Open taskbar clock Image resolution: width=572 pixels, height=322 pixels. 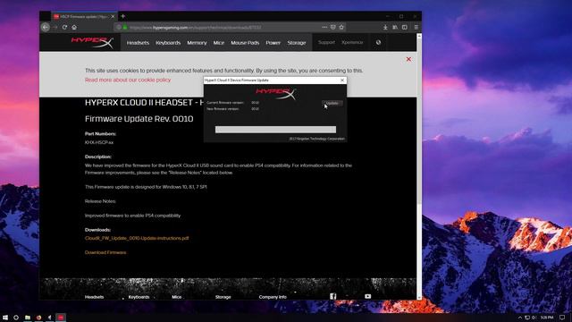(x=546, y=318)
